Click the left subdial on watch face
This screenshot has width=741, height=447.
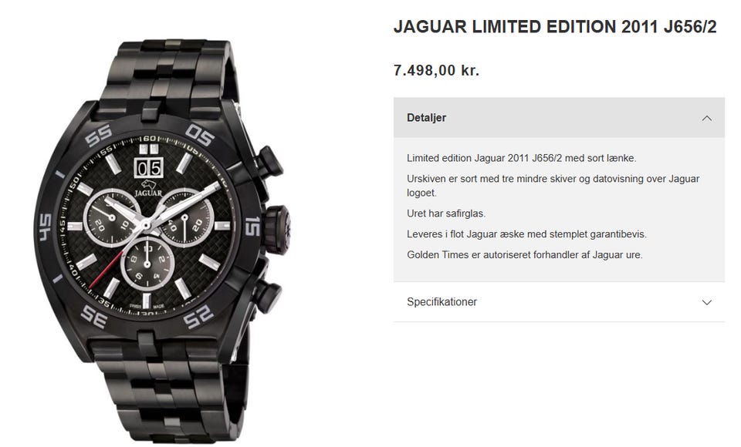[111, 217]
